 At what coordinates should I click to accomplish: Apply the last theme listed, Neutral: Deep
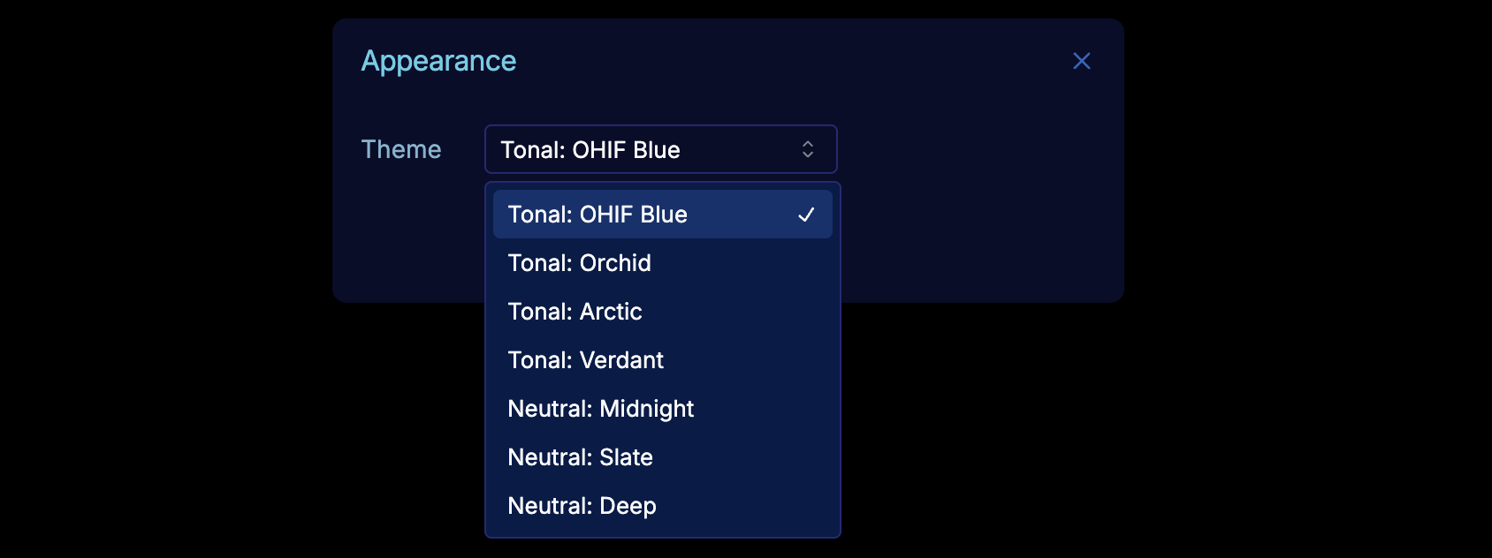(x=662, y=506)
